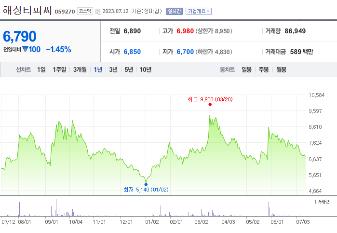Click the red 최고 9,900 high marker dot

click(210, 105)
